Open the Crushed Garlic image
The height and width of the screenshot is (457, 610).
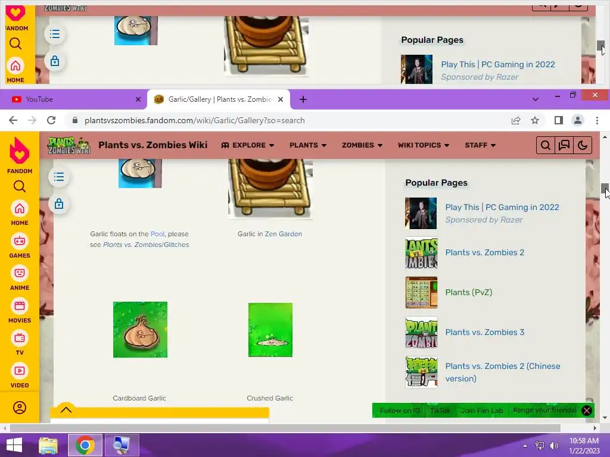coord(270,330)
